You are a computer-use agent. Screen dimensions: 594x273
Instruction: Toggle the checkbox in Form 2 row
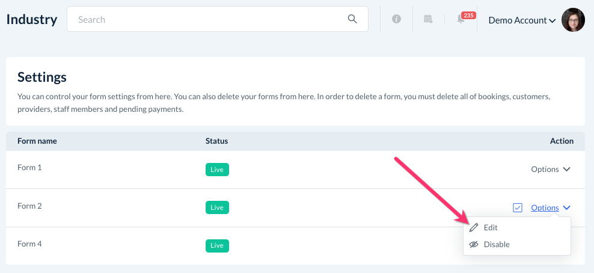(x=518, y=208)
